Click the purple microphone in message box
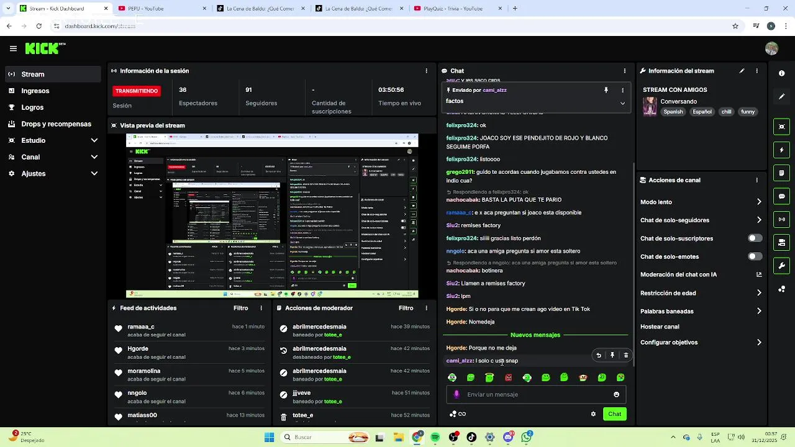Image resolution: width=795 pixels, height=447 pixels. pyautogui.click(x=457, y=394)
